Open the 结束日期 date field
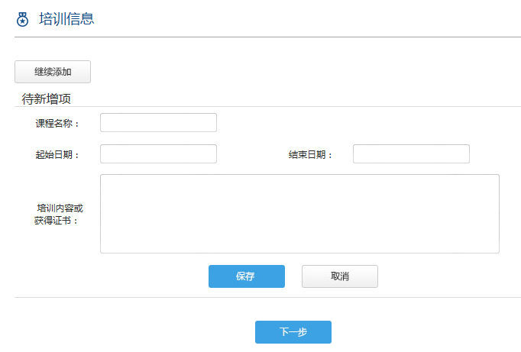This screenshot has height=352, width=521. tap(411, 153)
